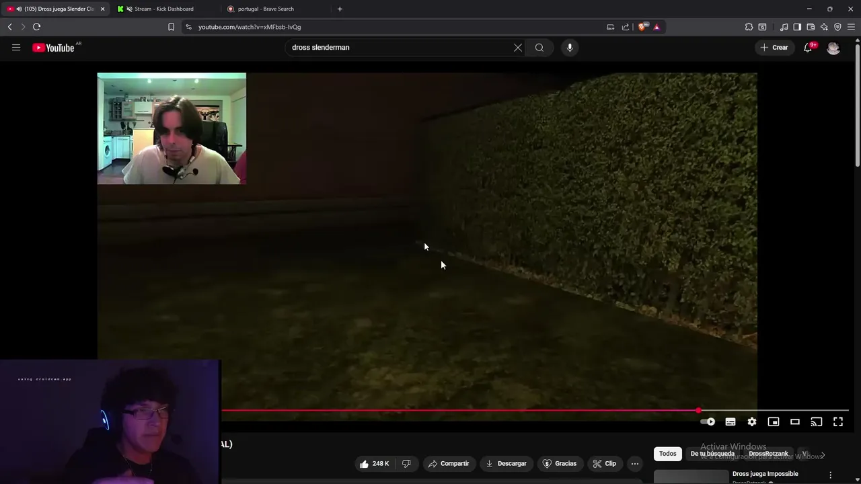This screenshot has height=484, width=861.
Task: Open Brave Wallet icon
Action: click(811, 27)
